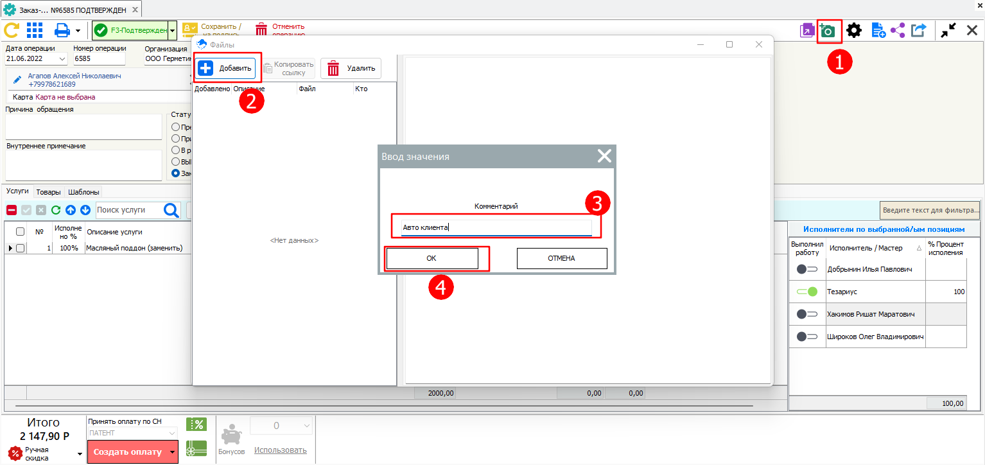Close the Ввод значения dialog
This screenshot has height=465, width=985.
tap(604, 156)
